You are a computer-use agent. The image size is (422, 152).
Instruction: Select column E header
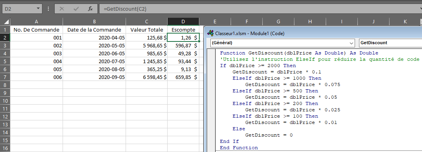[x=215, y=22]
